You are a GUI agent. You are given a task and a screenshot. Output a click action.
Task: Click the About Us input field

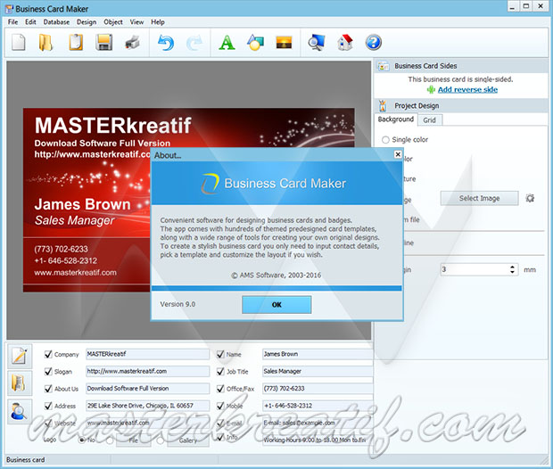click(x=147, y=389)
